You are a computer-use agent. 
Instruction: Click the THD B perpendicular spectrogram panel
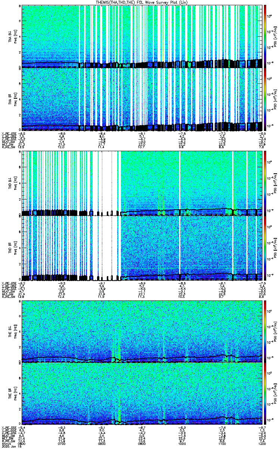click(x=142, y=183)
